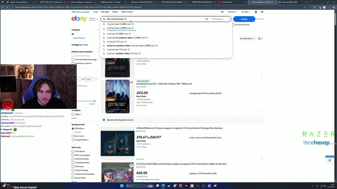Select the Buy it now radio button
Image resolution: width=337 pixels, height=189 pixels.
point(73,136)
